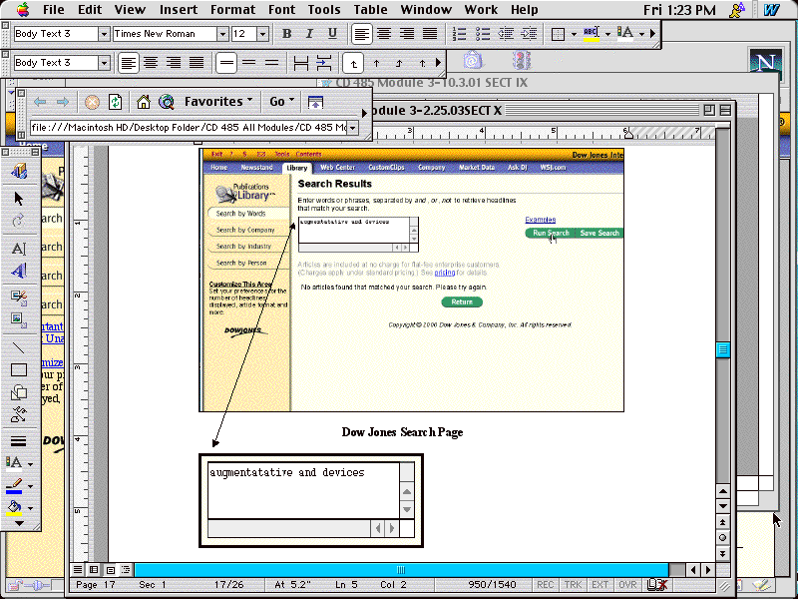
Task: Toggle TRK track changes in status bar
Action: coord(573,585)
